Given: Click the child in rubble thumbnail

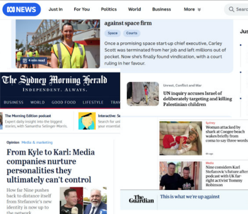Looking at the screenshot, I should tap(143, 94).
